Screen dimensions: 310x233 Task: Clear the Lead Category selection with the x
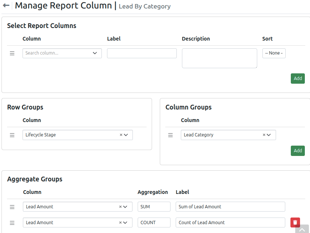(x=264, y=135)
